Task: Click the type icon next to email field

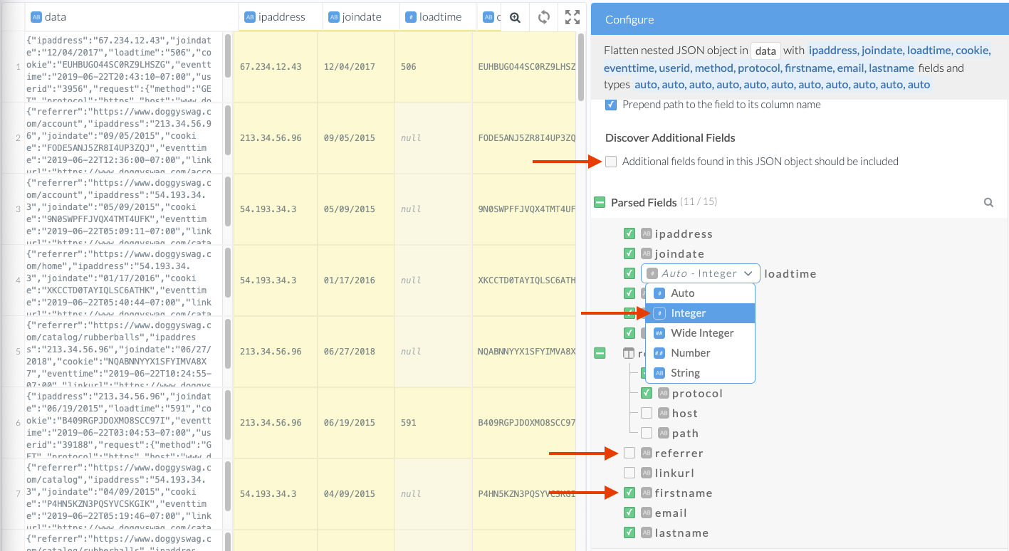Action: pyautogui.click(x=646, y=513)
